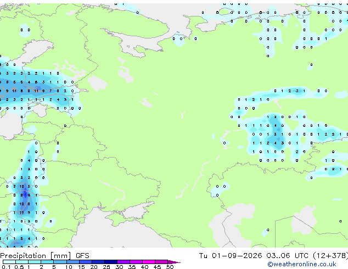
Task: Click the "35" legend label
Action: click(132, 267)
